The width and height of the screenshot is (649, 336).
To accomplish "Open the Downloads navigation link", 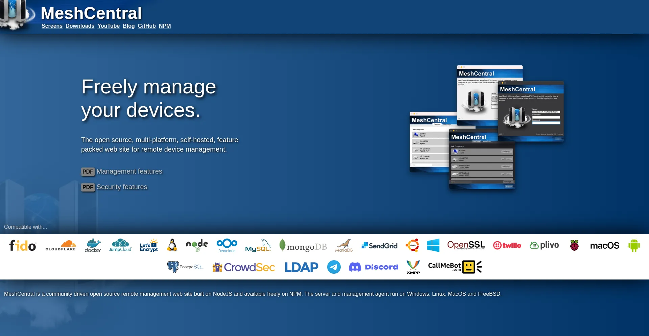I will pos(80,26).
